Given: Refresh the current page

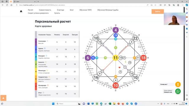Looking at the screenshot, I should coord(7,5).
